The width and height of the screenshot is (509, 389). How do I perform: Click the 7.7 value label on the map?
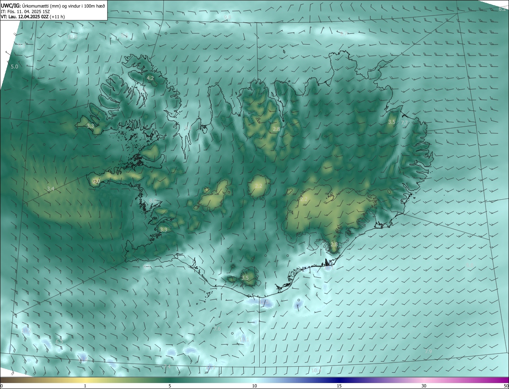(404, 123)
